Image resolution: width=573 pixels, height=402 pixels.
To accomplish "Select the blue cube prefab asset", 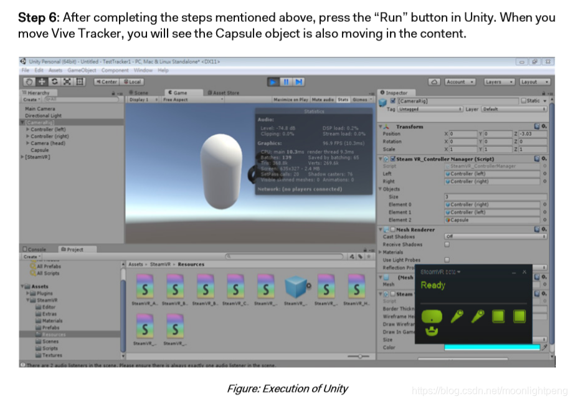I will coord(295,287).
